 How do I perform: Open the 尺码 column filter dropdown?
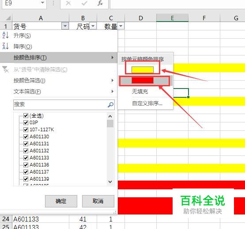tap(93, 26)
